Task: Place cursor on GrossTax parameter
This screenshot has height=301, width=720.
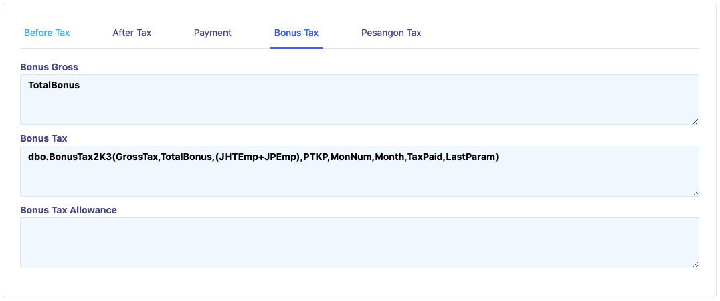Action: point(137,157)
